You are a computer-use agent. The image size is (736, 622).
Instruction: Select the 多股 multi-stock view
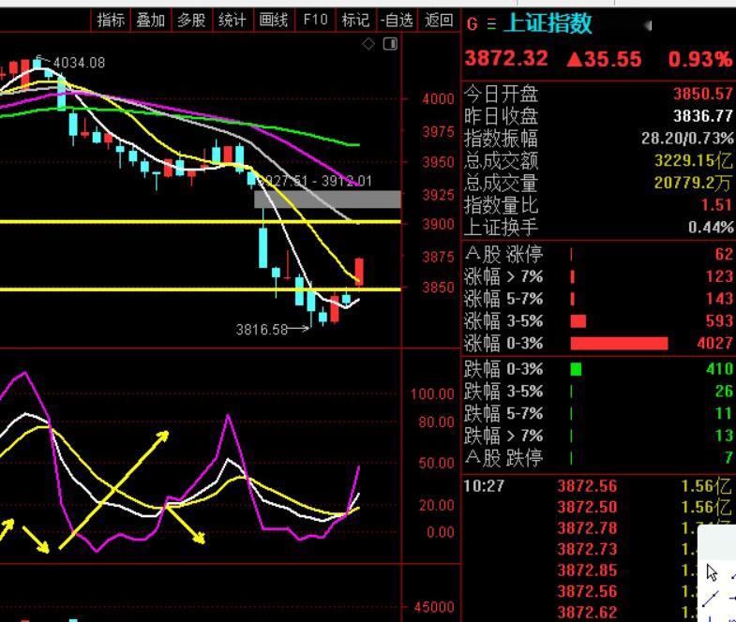point(191,21)
